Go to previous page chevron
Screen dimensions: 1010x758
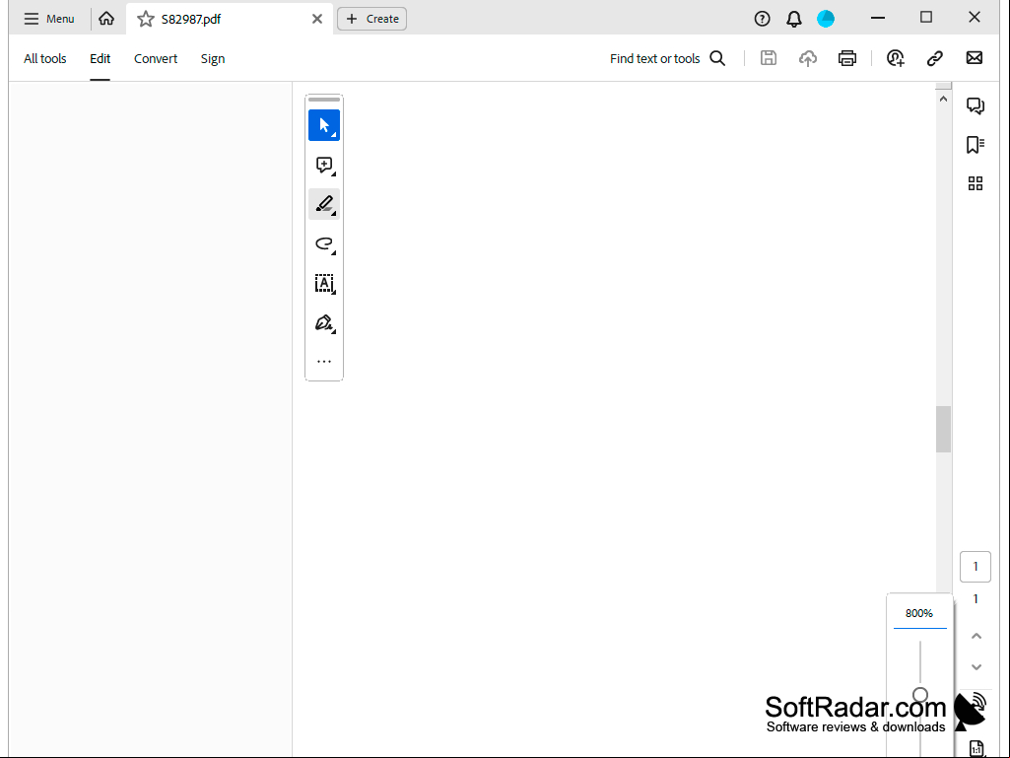(x=976, y=636)
